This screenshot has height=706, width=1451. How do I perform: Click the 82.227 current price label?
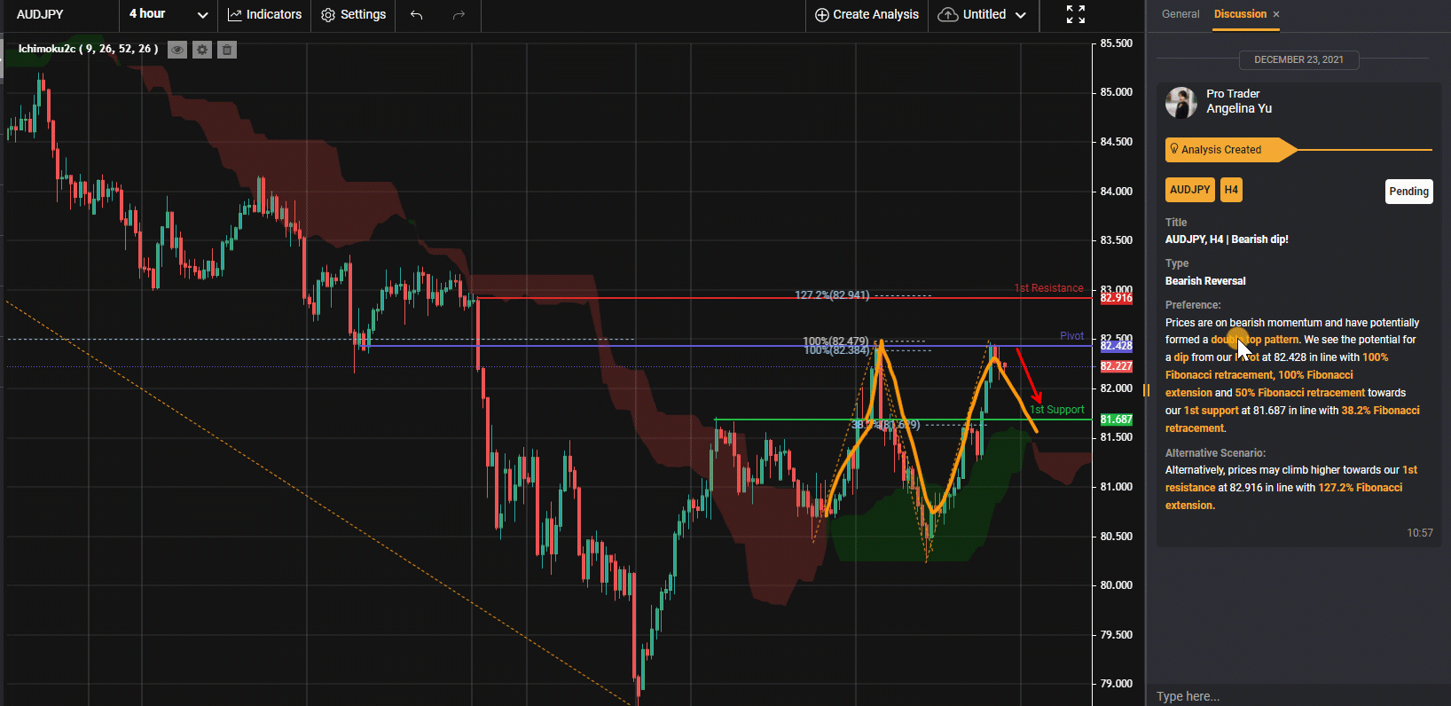pos(1116,366)
